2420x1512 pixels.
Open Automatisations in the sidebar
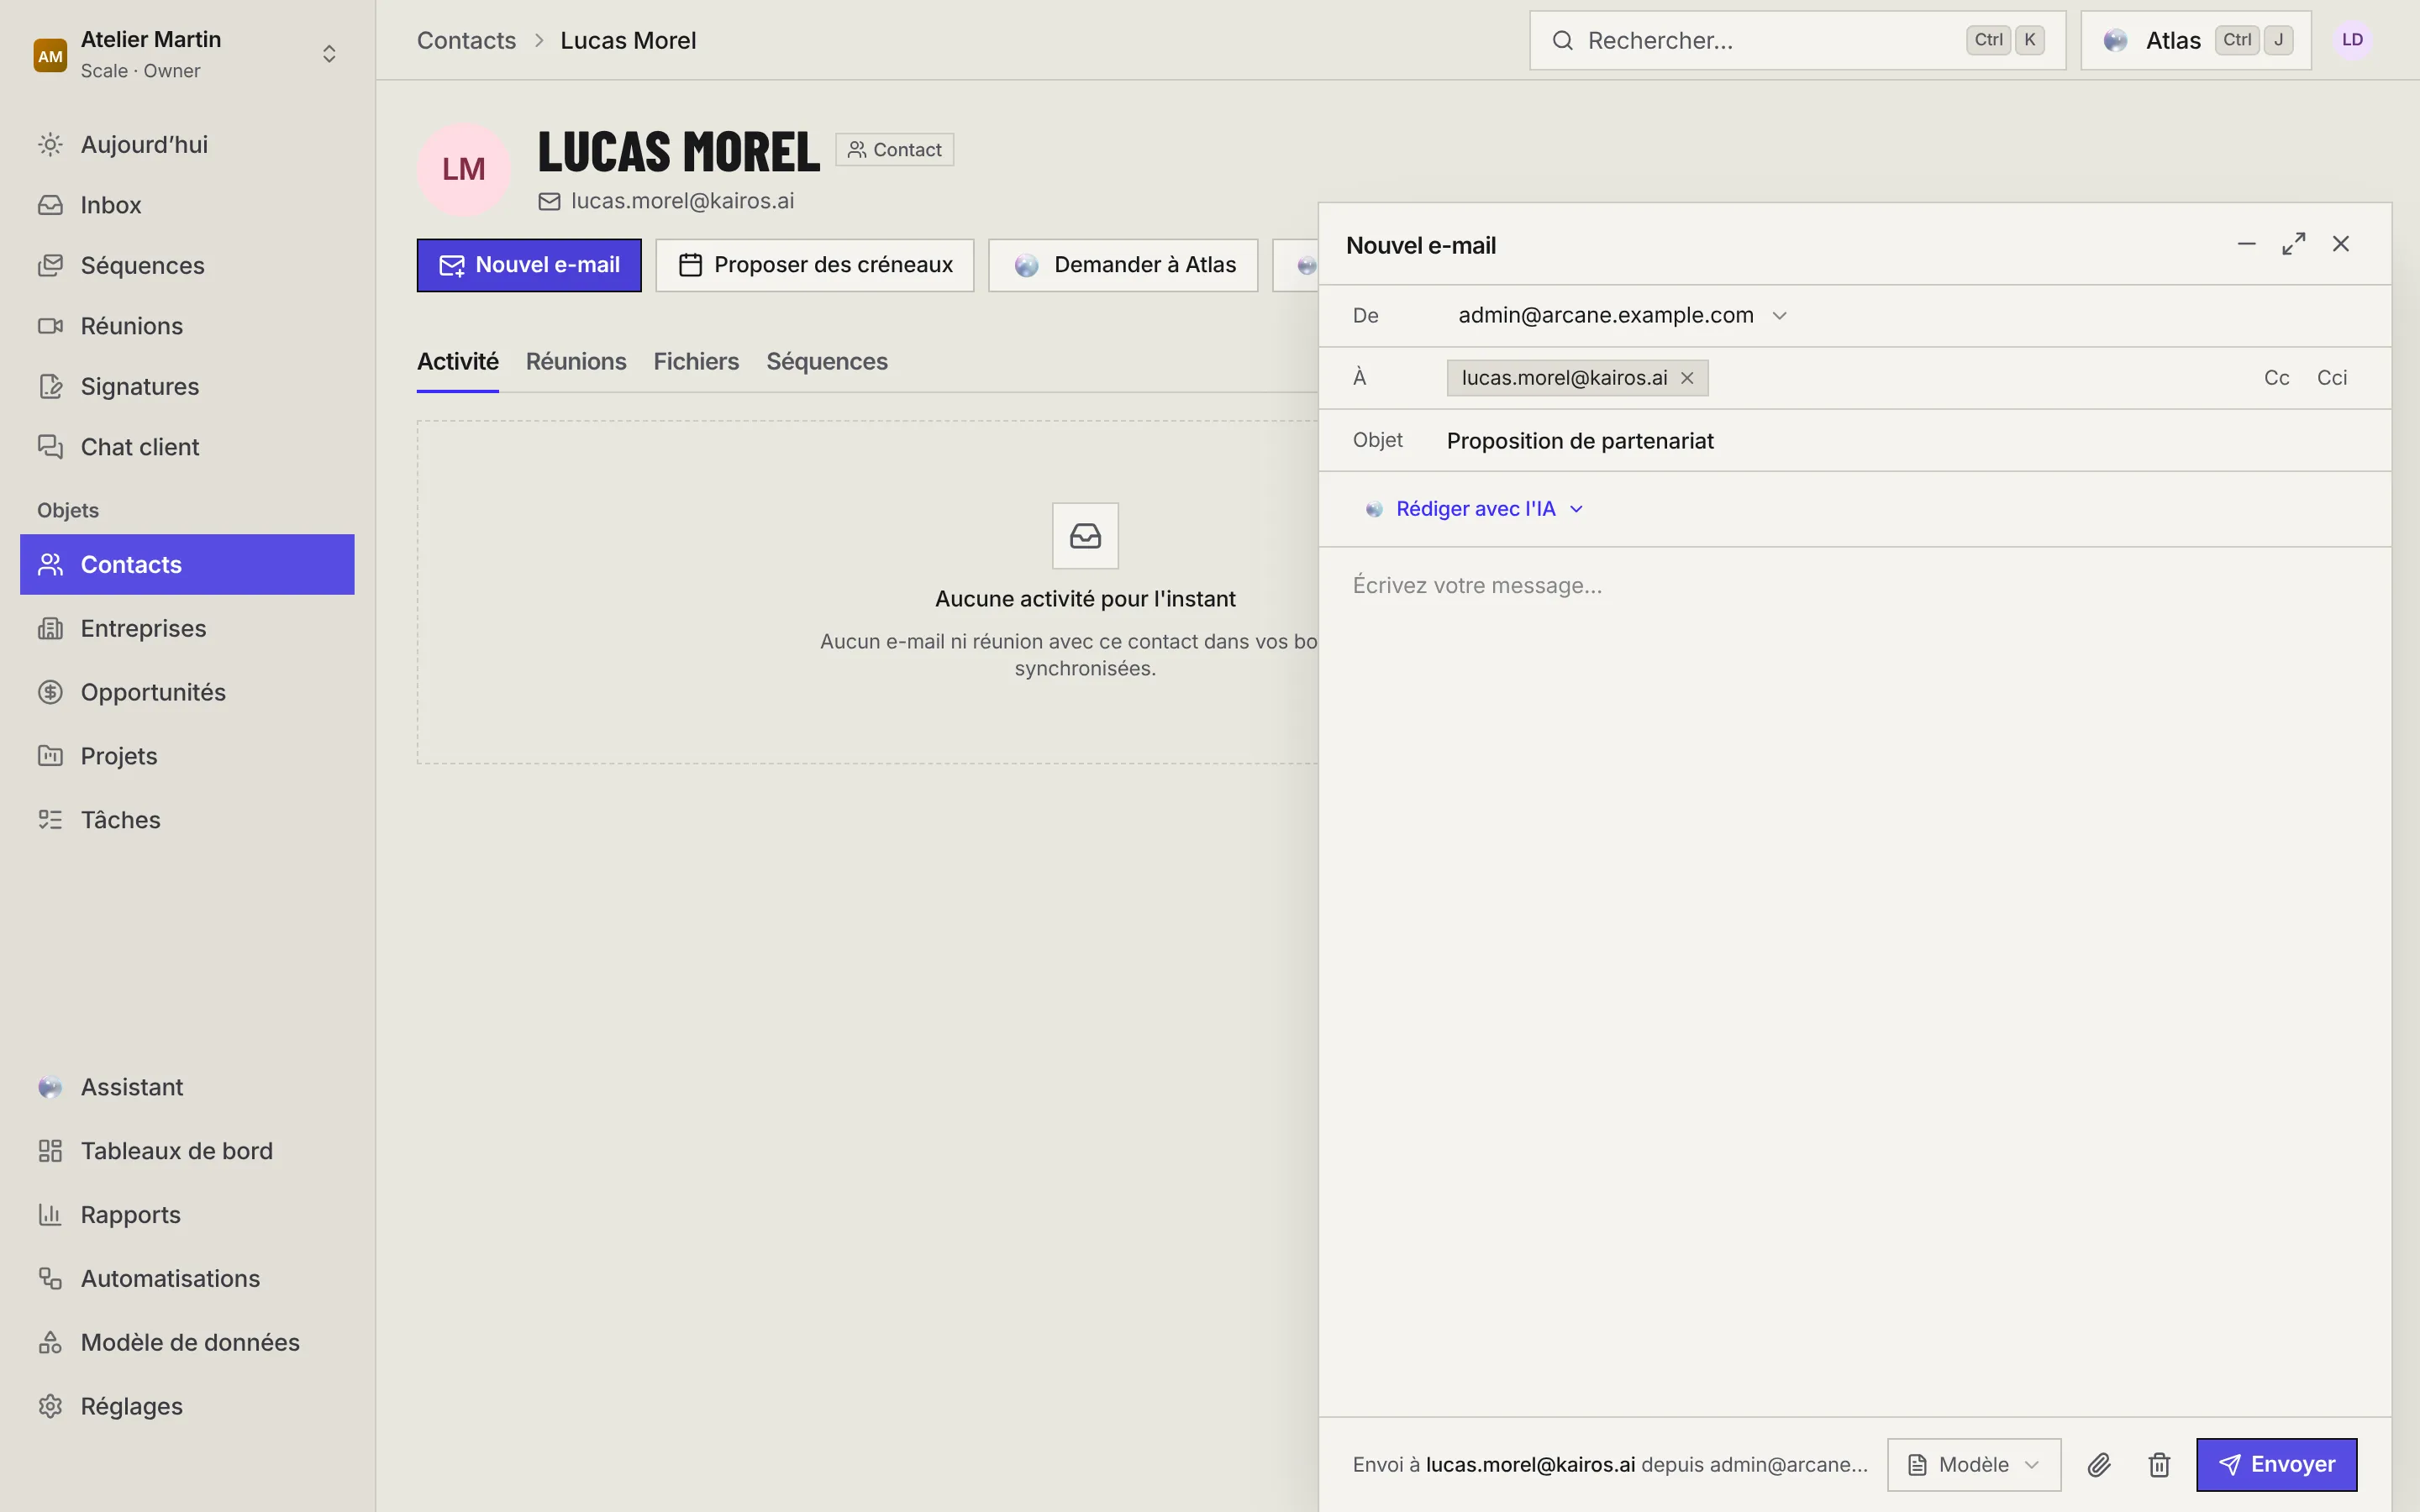click(187, 1278)
